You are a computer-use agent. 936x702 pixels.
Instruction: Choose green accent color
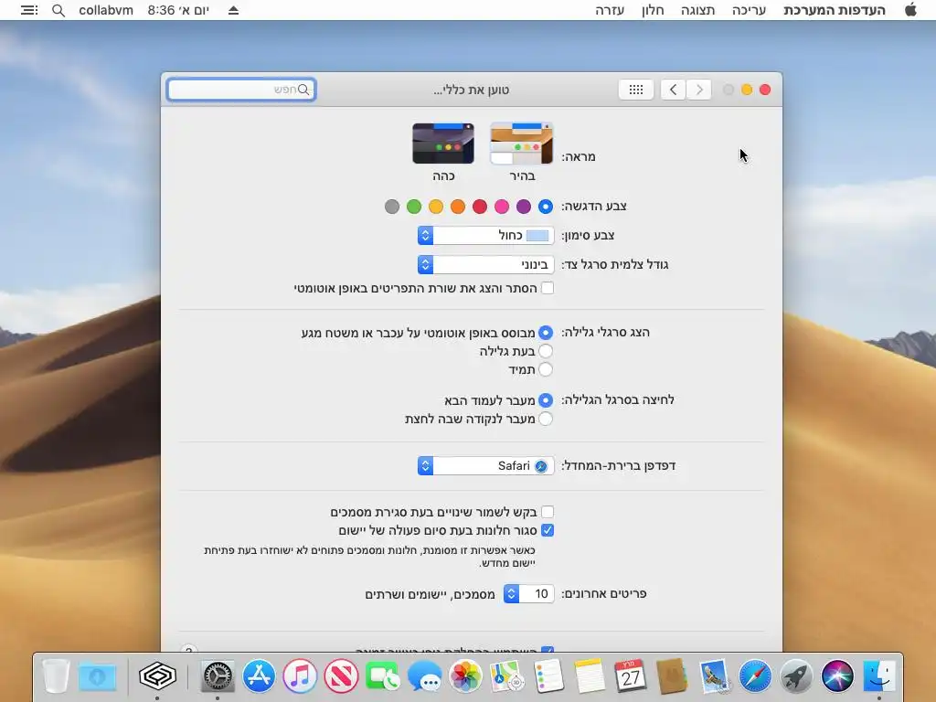click(x=414, y=207)
